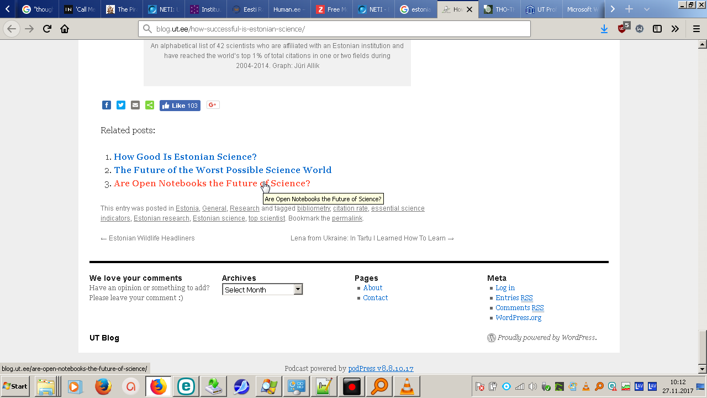Switch to the UT Pro tab

tap(542, 9)
